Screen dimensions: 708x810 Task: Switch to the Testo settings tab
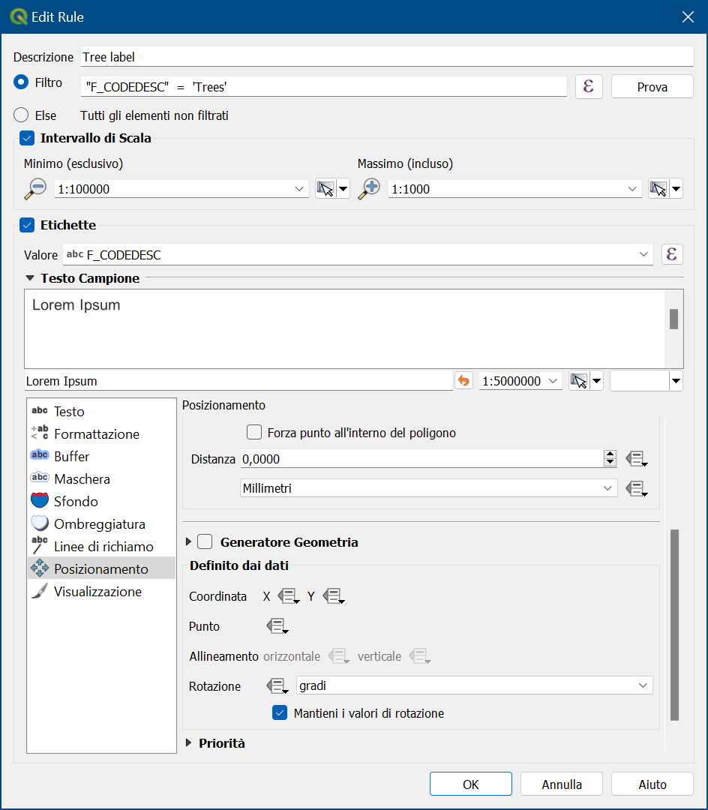(101, 411)
